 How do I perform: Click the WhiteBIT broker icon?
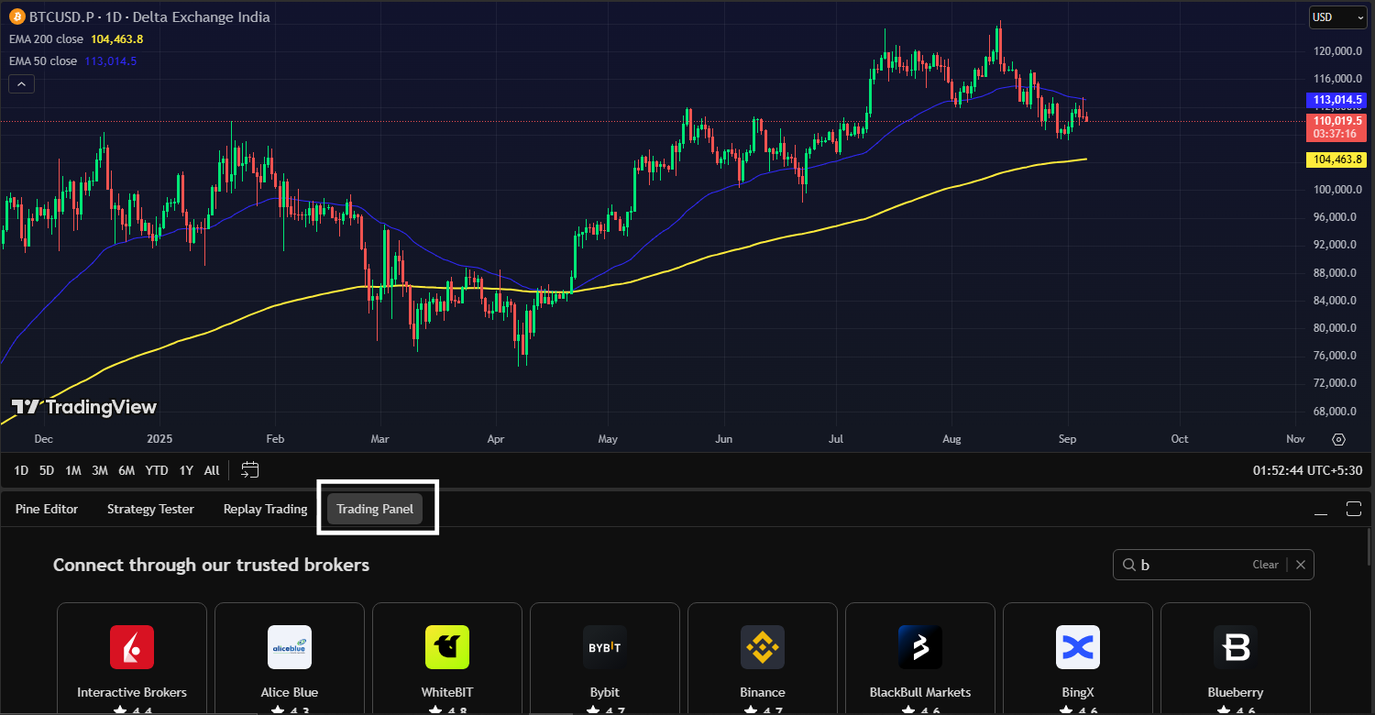446,647
